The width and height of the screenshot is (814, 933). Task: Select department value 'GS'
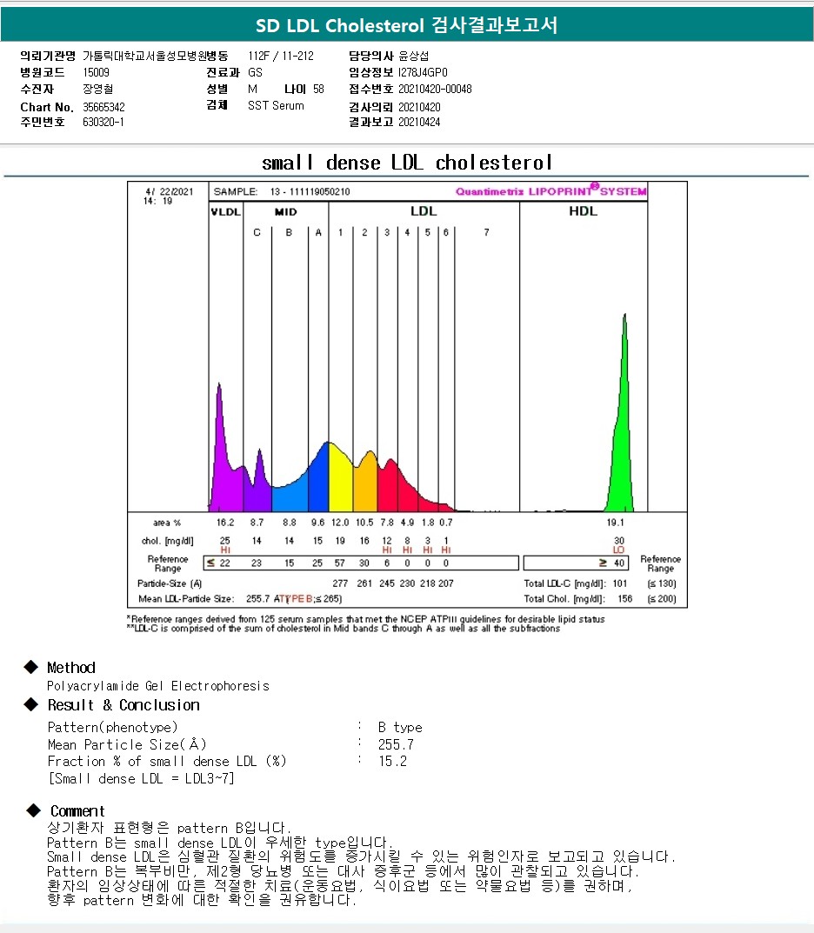pyautogui.click(x=255, y=72)
